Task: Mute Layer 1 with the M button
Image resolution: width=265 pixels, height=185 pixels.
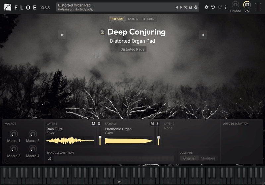Action: [x=93, y=124]
